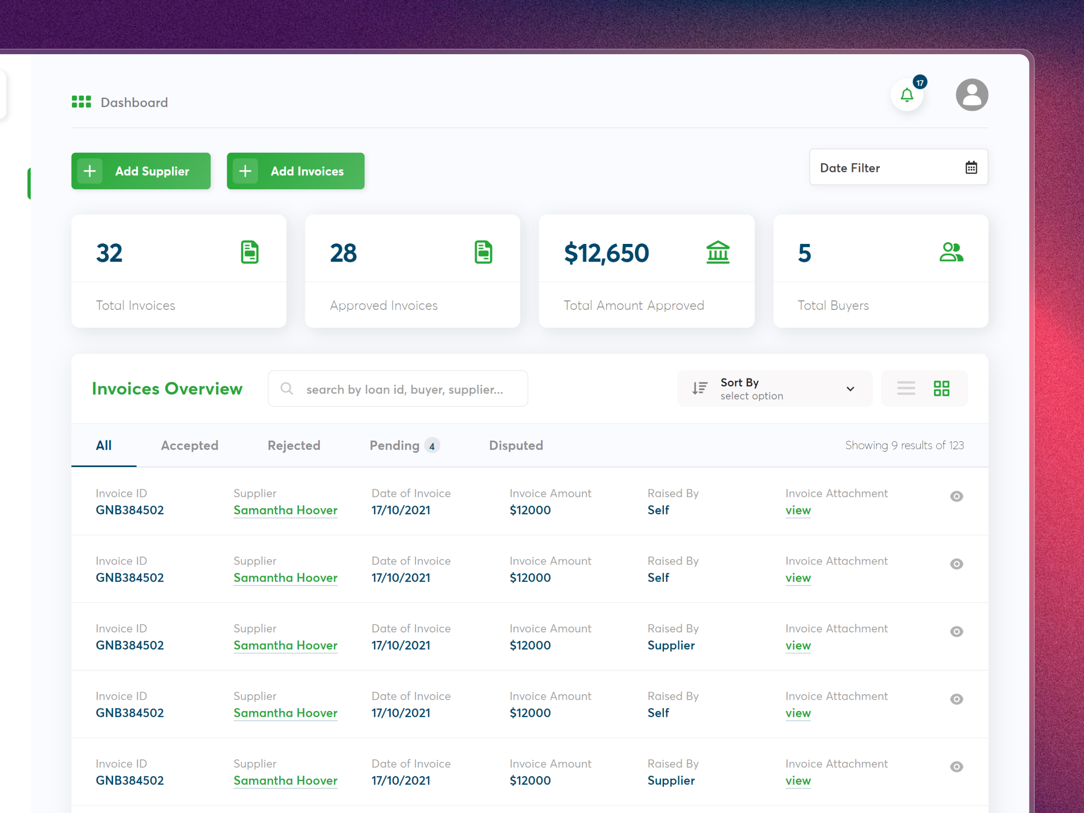Viewport: 1084px width, 813px height.
Task: Click the people icon on Total Buyers card
Action: 951,252
